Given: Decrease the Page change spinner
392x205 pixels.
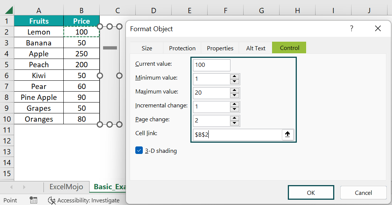Looking at the screenshot, I should click(x=234, y=123).
